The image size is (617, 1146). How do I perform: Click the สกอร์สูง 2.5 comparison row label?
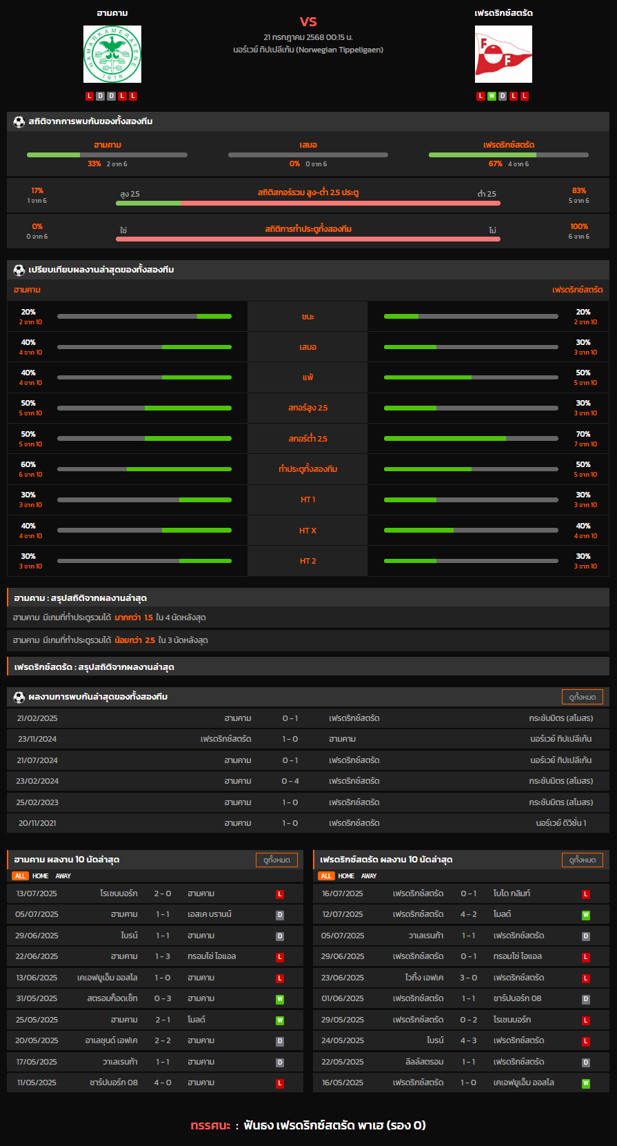pos(308,408)
